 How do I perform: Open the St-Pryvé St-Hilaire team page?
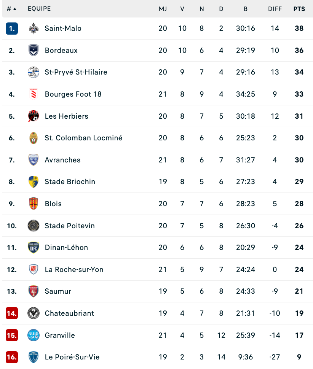pyautogui.click(x=76, y=72)
